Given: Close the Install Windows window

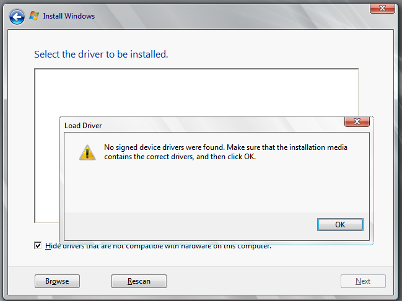Looking at the screenshot, I should [383, 7].
